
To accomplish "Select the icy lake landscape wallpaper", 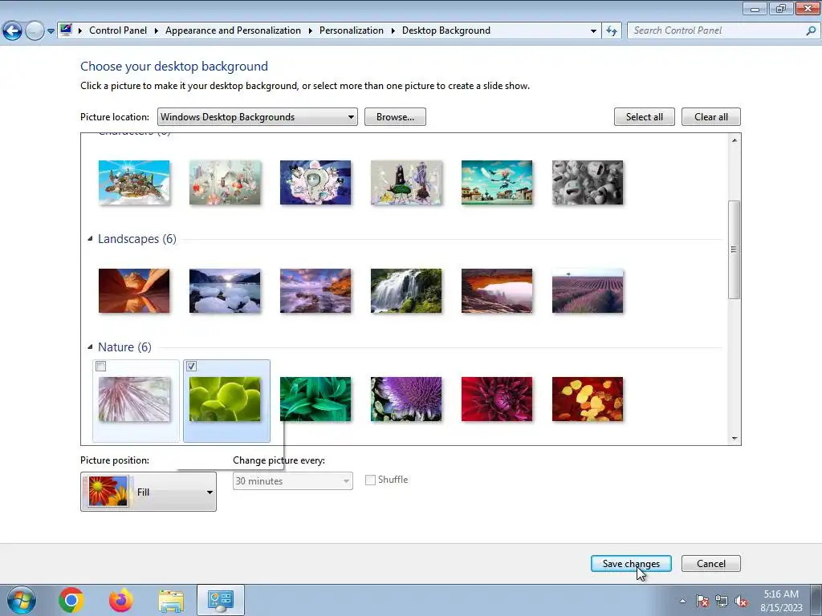I will (x=225, y=290).
